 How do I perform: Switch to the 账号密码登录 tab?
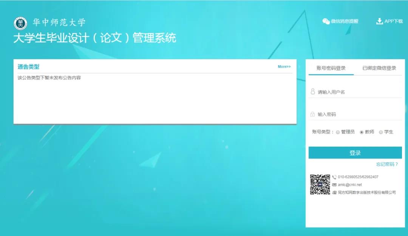click(x=331, y=68)
